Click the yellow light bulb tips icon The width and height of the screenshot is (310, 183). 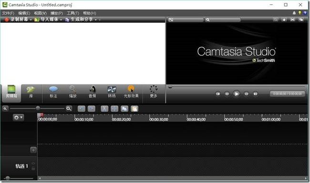(x=300, y=13)
